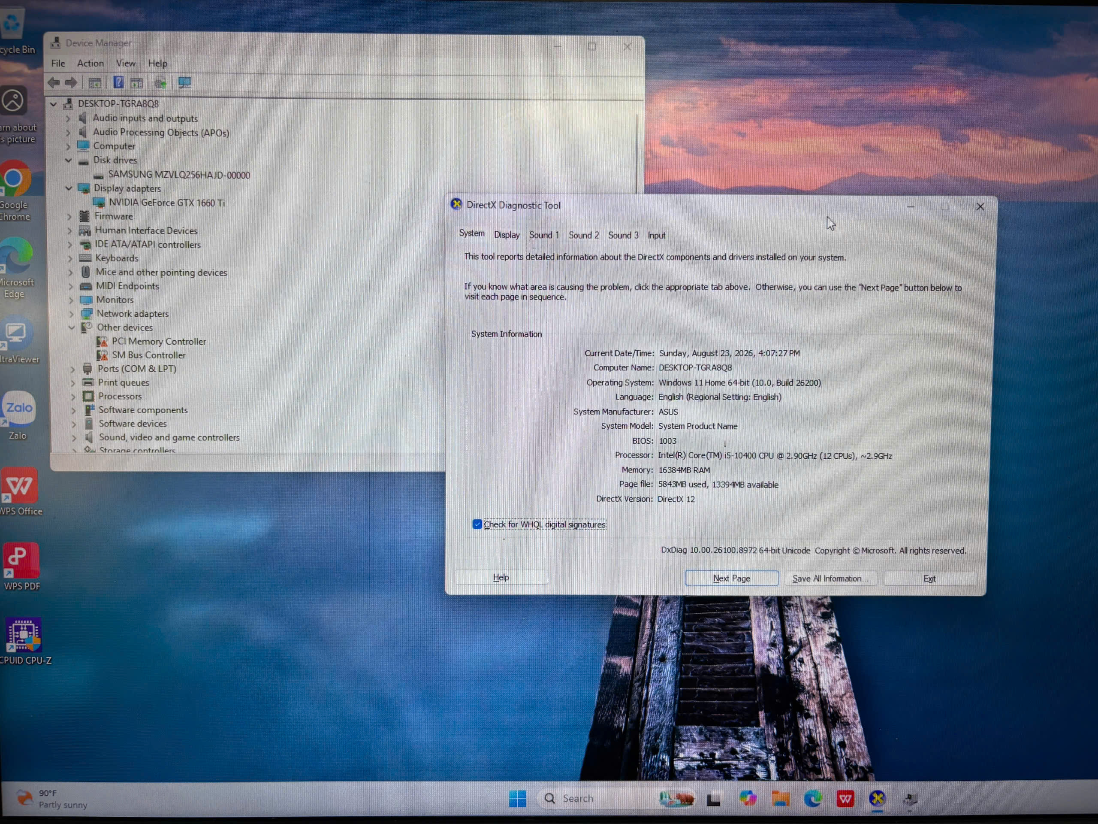This screenshot has height=824, width=1098.
Task: Open the UltraViewer desktop shortcut
Action: coord(18,339)
